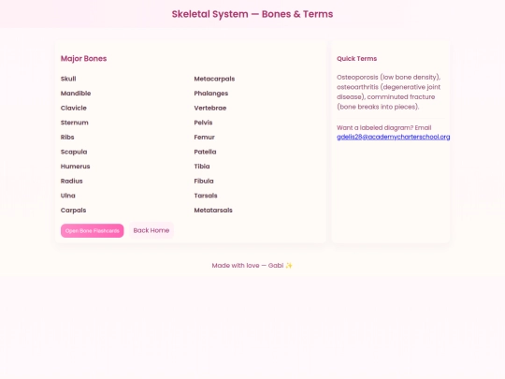Click the Vertebrae entry
This screenshot has width=505, height=379.
tap(210, 108)
